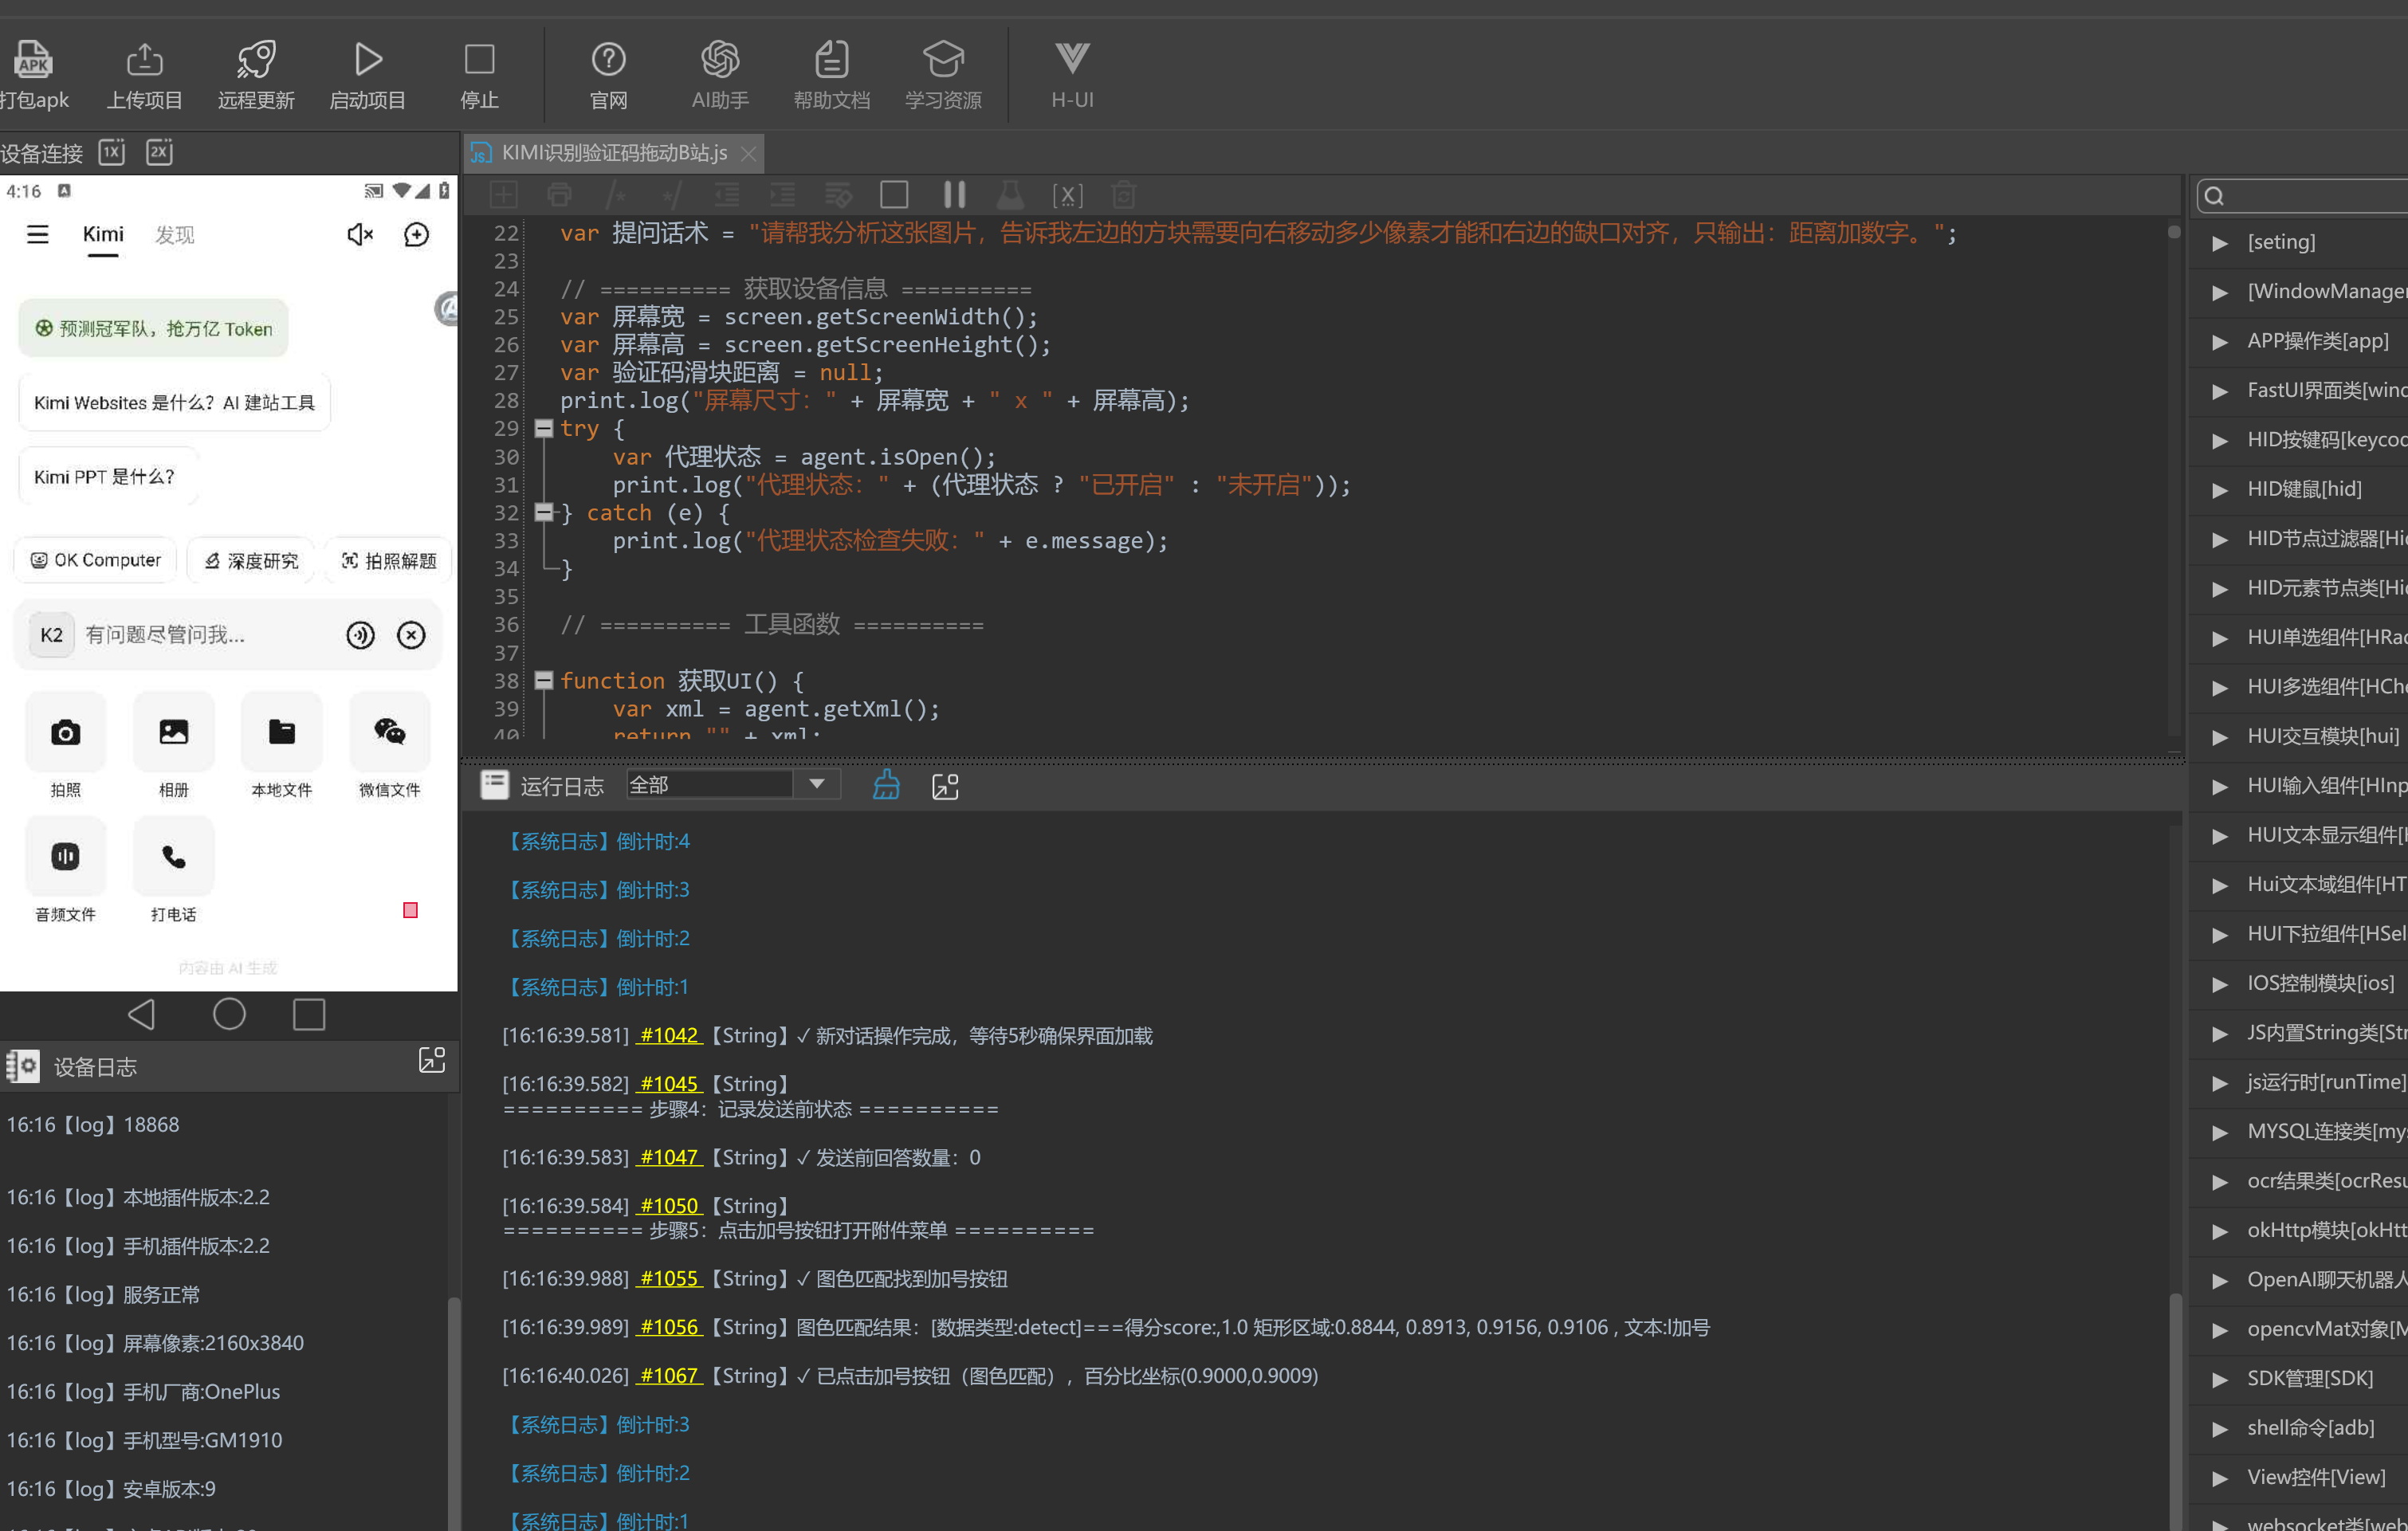The height and width of the screenshot is (1531, 2408).
Task: Set device view to 1x scale
Action: (x=112, y=152)
